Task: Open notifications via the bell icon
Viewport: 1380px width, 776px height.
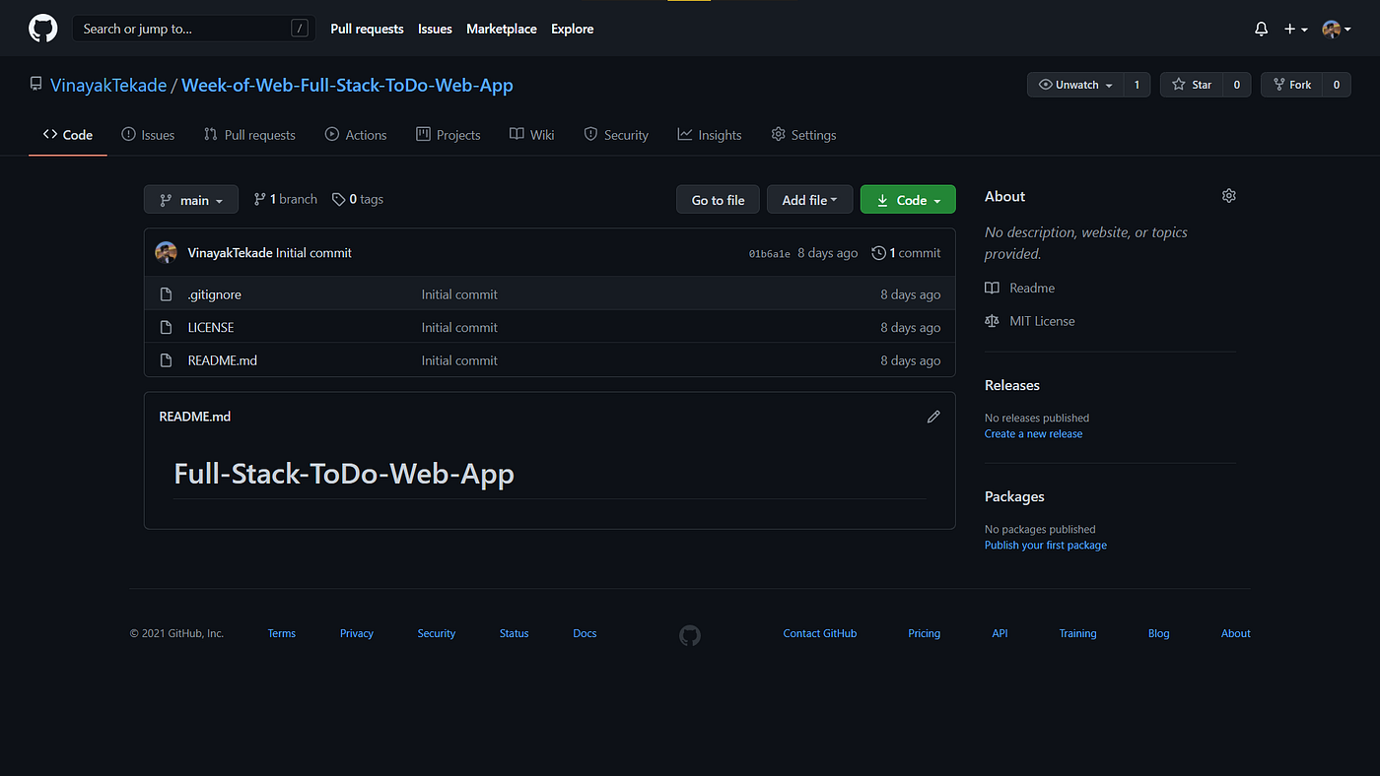Action: pyautogui.click(x=1261, y=29)
